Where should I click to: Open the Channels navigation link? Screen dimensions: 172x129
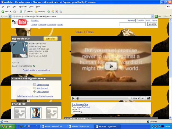tap(42, 24)
